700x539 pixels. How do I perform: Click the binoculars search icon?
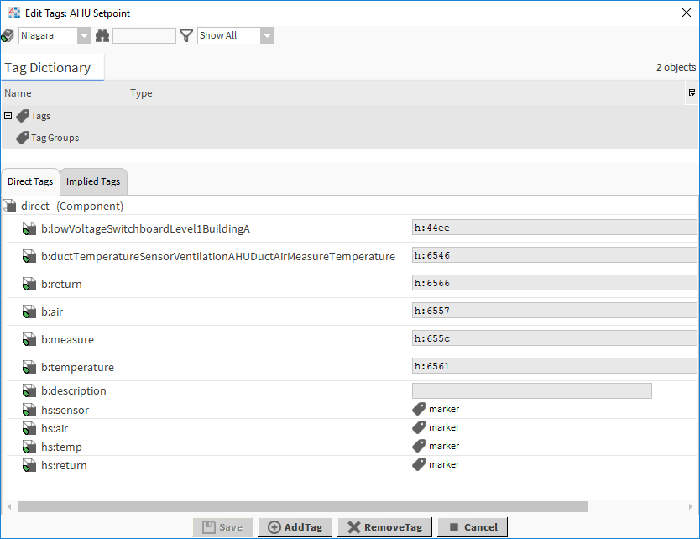click(102, 35)
